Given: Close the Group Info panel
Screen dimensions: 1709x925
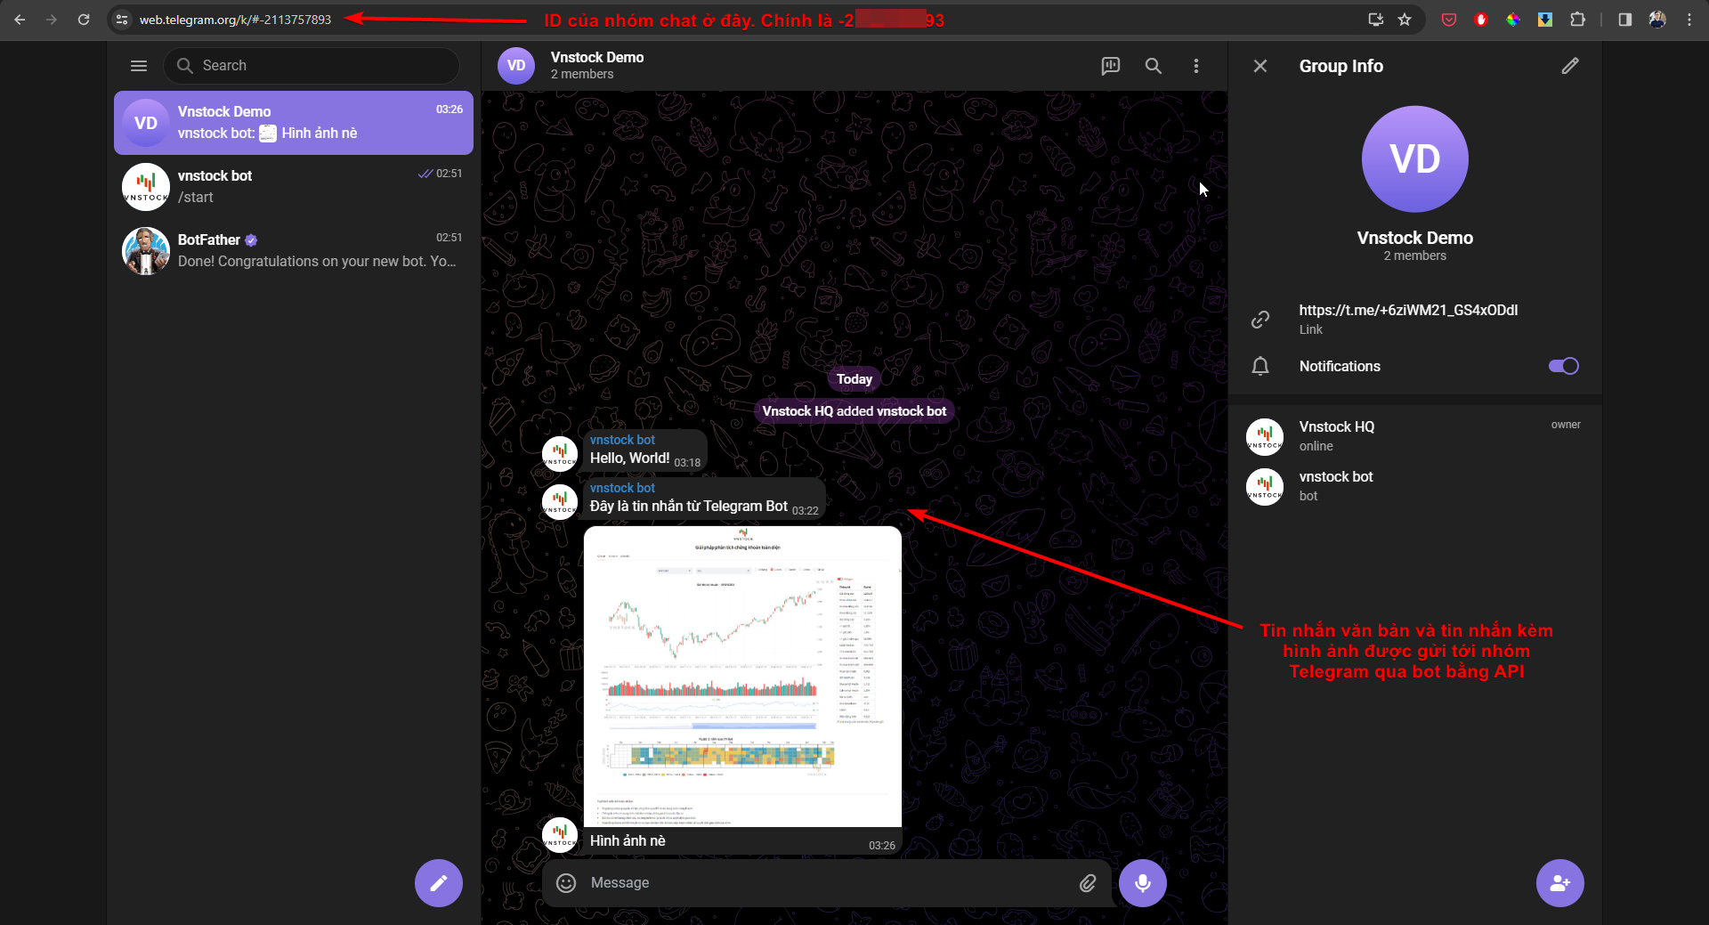Looking at the screenshot, I should (1260, 65).
